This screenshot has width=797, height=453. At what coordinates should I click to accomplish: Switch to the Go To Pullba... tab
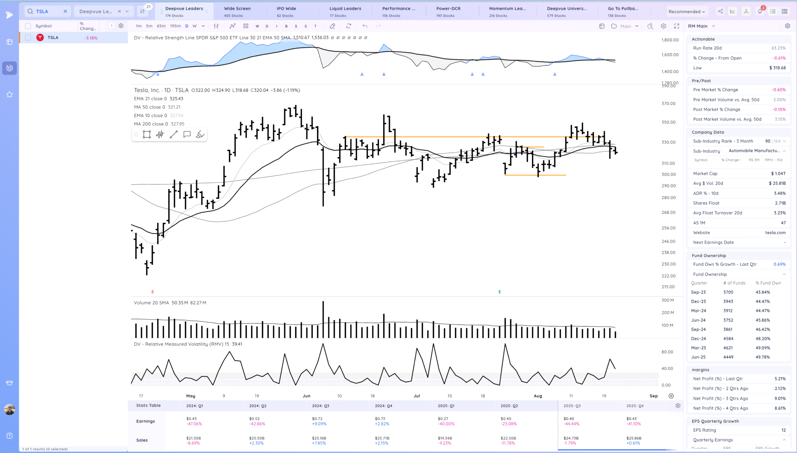tap(623, 12)
